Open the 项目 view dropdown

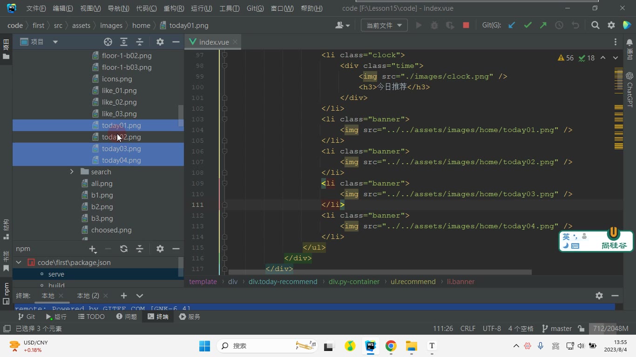55,42
